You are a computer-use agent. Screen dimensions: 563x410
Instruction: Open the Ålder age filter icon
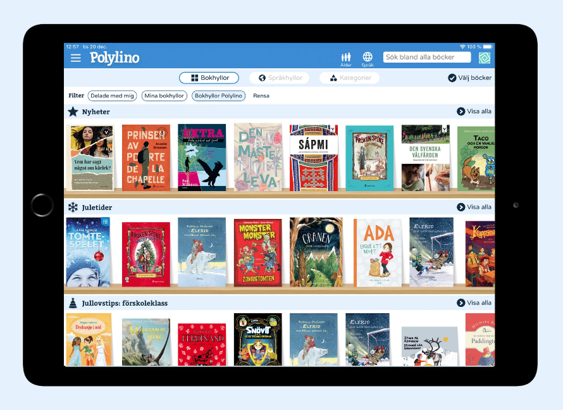[346, 59]
